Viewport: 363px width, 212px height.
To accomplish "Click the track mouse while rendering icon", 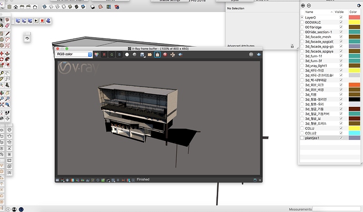I will (173, 55).
